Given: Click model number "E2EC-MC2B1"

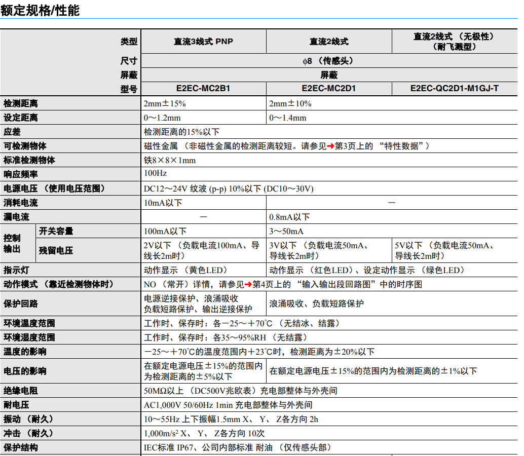Looking at the screenshot, I should pyautogui.click(x=203, y=89).
